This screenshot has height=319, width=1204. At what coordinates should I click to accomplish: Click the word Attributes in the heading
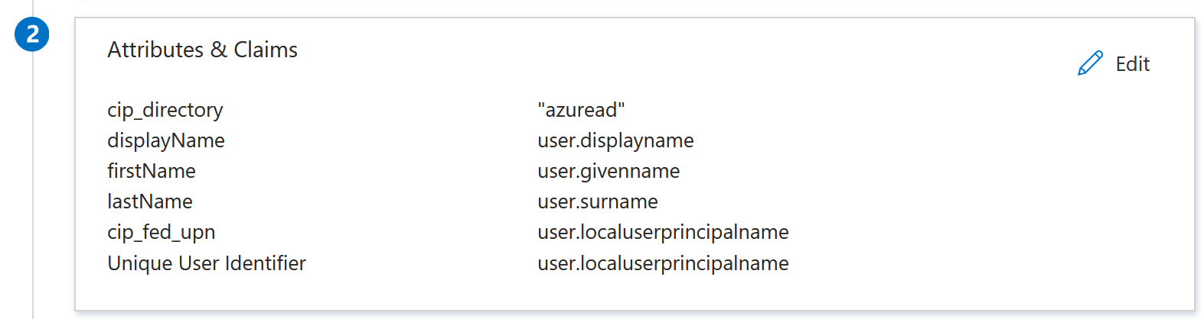[x=155, y=50]
